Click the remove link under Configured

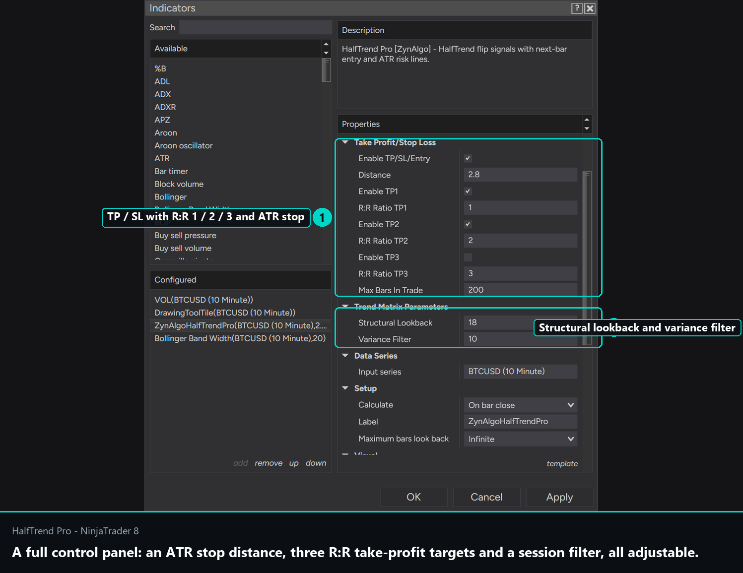[x=269, y=463]
